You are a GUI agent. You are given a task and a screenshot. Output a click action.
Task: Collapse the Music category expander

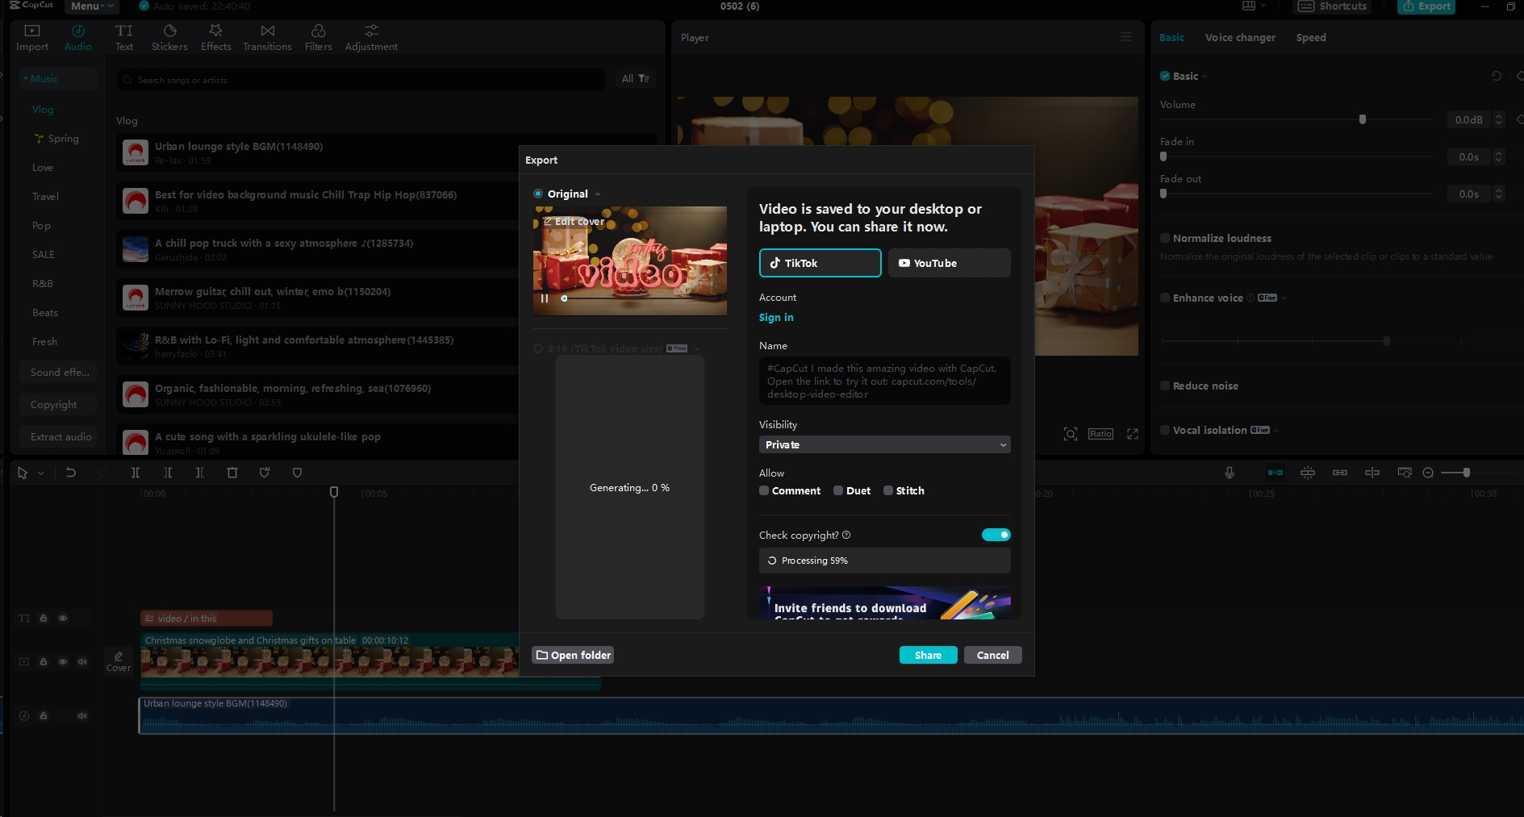pos(26,78)
